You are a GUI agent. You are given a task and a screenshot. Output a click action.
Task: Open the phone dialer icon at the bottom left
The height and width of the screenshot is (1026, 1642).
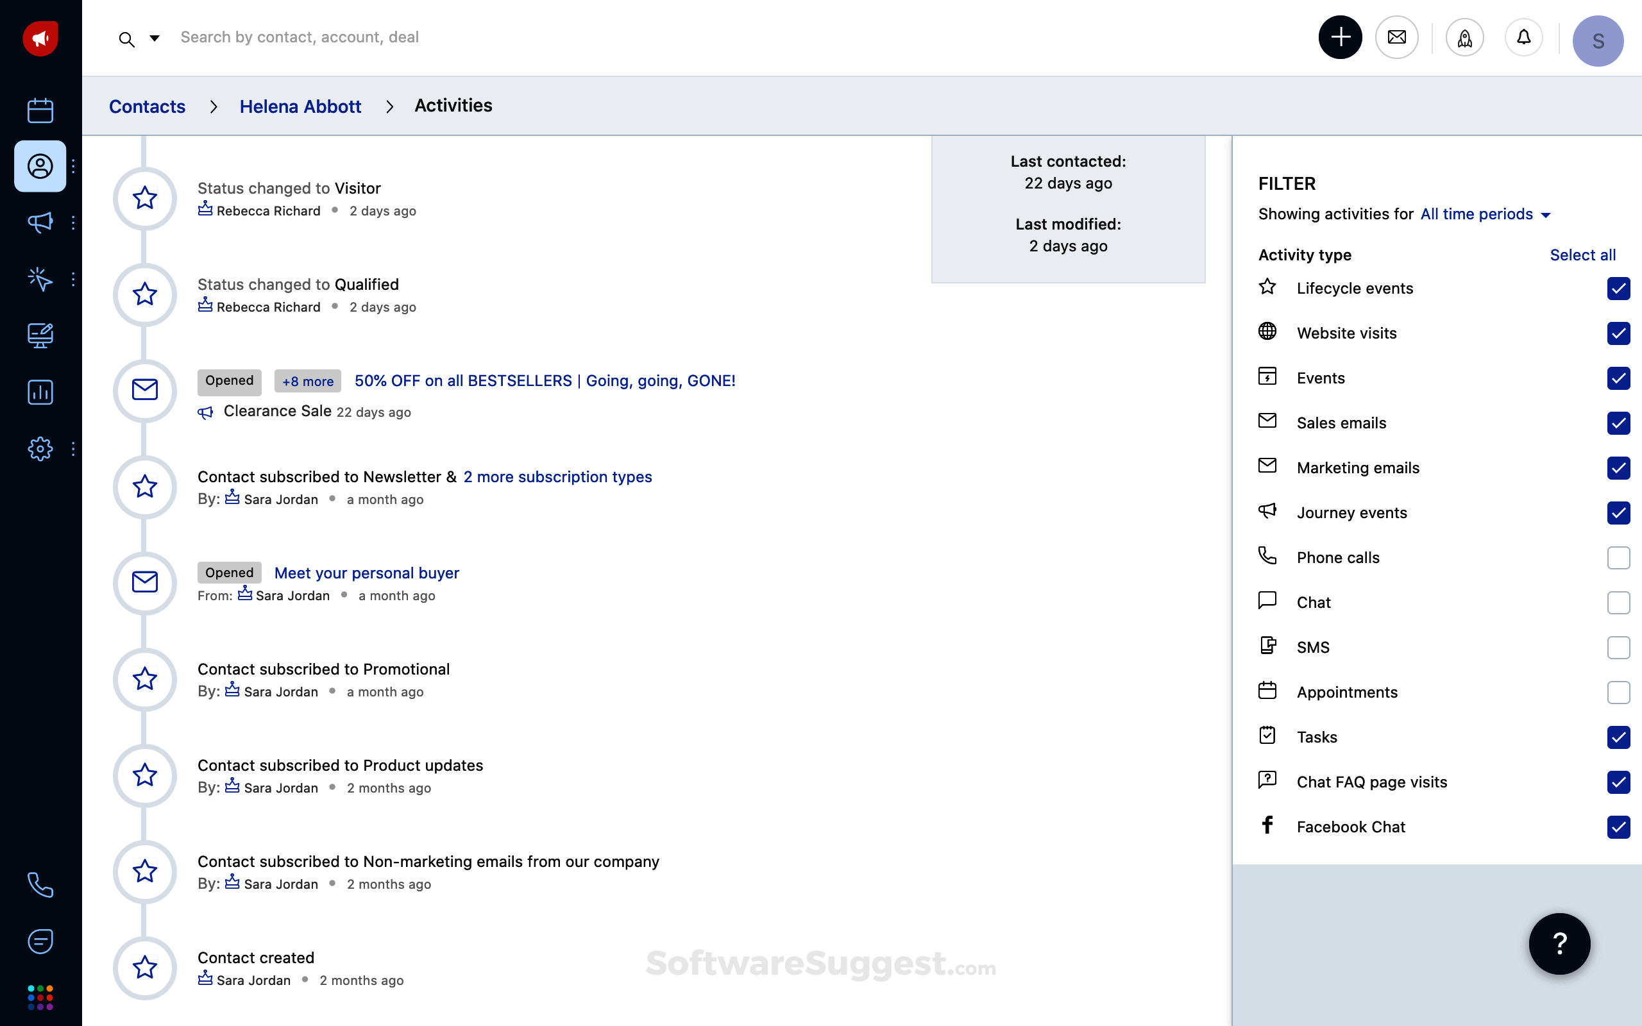click(x=40, y=885)
